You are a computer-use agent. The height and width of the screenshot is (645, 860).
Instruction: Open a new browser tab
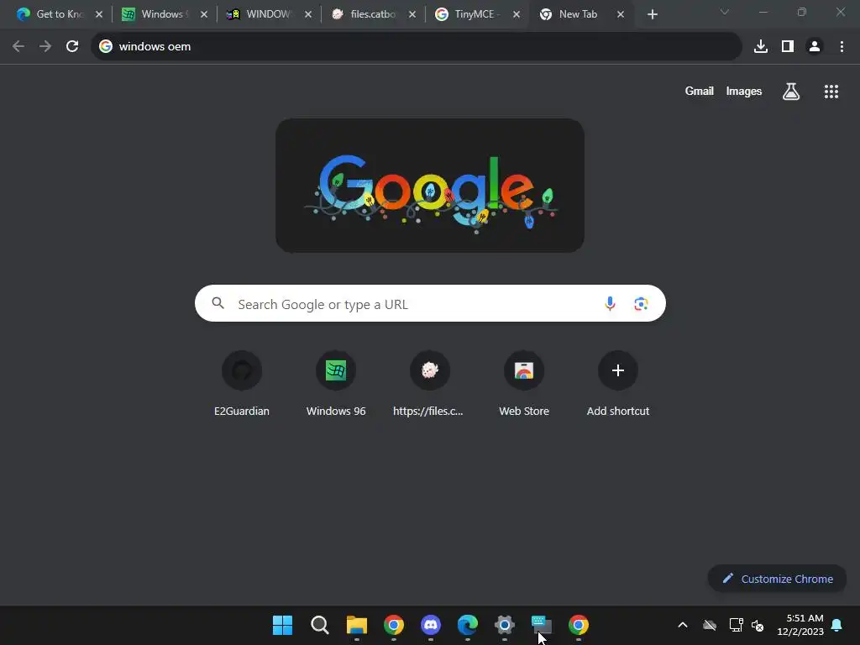click(x=652, y=14)
